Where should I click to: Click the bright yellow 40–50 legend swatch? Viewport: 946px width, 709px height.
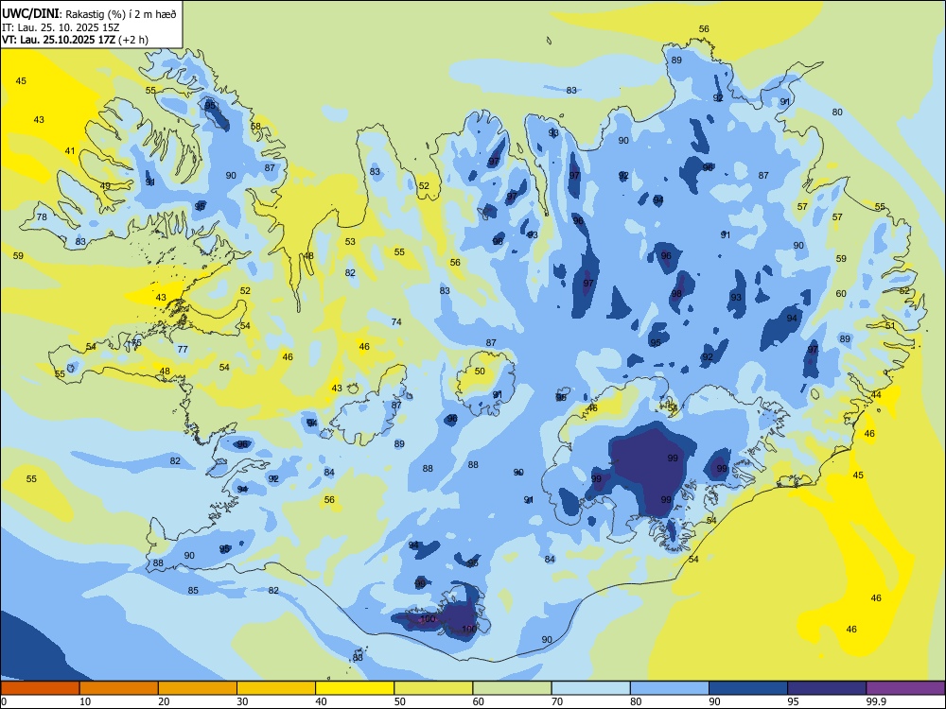pyautogui.click(x=355, y=688)
